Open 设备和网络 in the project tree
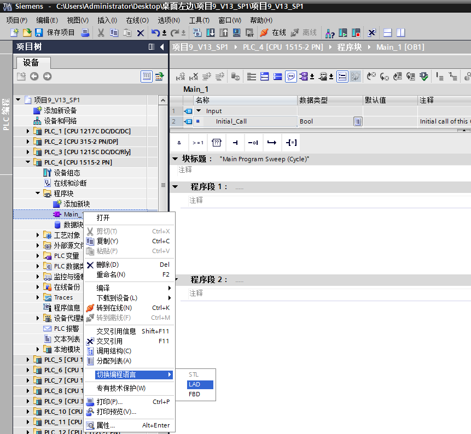471x434 pixels. tap(60, 121)
